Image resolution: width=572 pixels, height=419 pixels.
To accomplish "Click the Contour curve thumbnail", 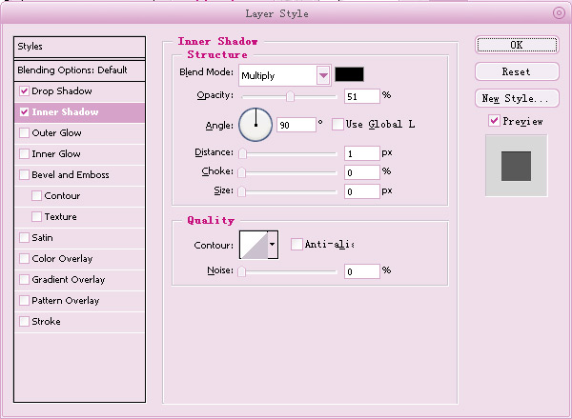I will [x=254, y=245].
